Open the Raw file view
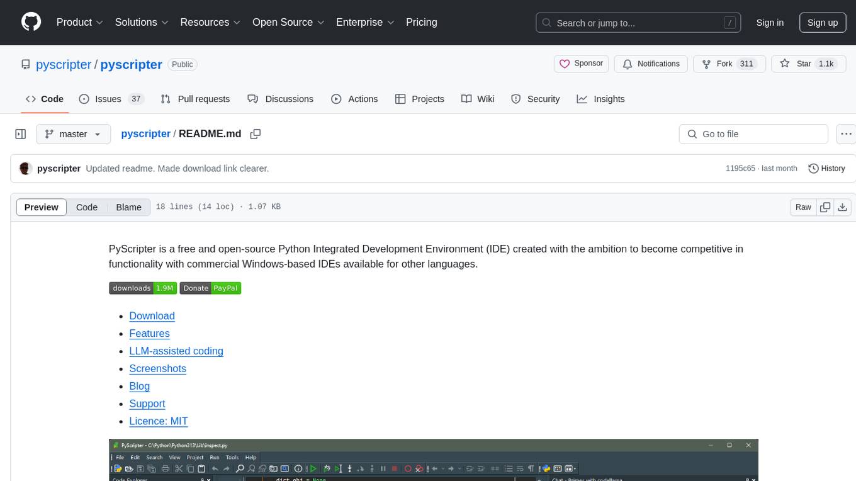 coord(803,207)
